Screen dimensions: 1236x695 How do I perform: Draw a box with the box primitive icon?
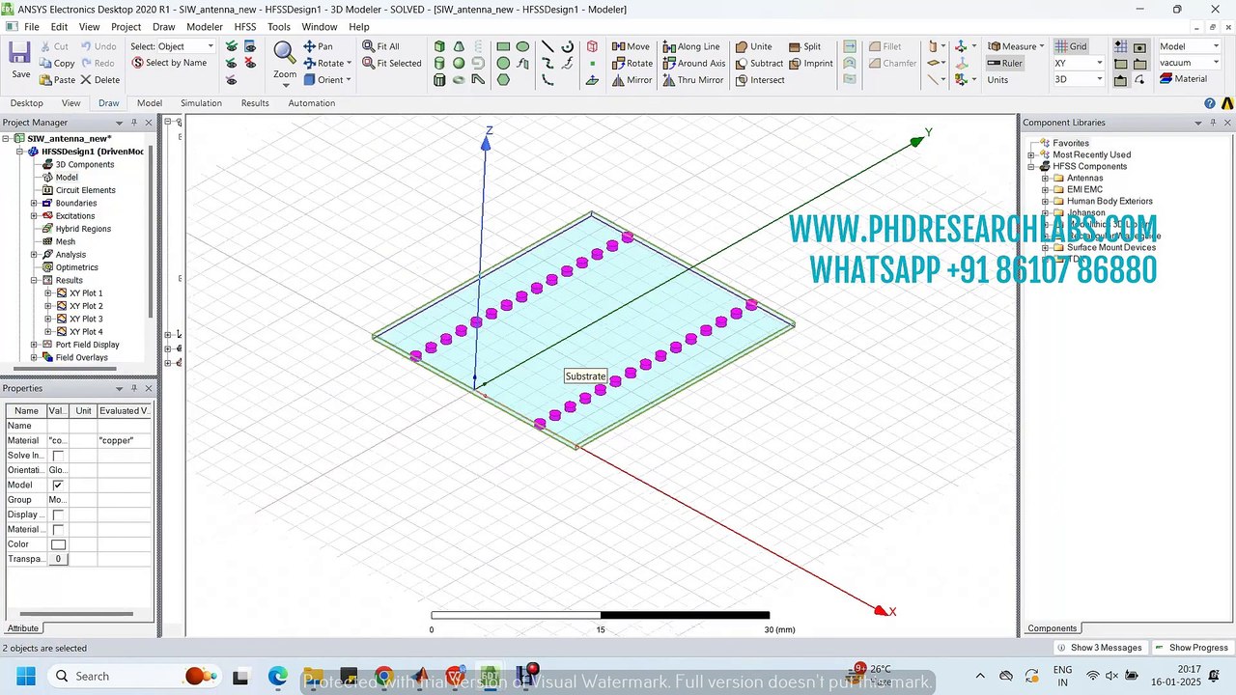pyautogui.click(x=439, y=46)
